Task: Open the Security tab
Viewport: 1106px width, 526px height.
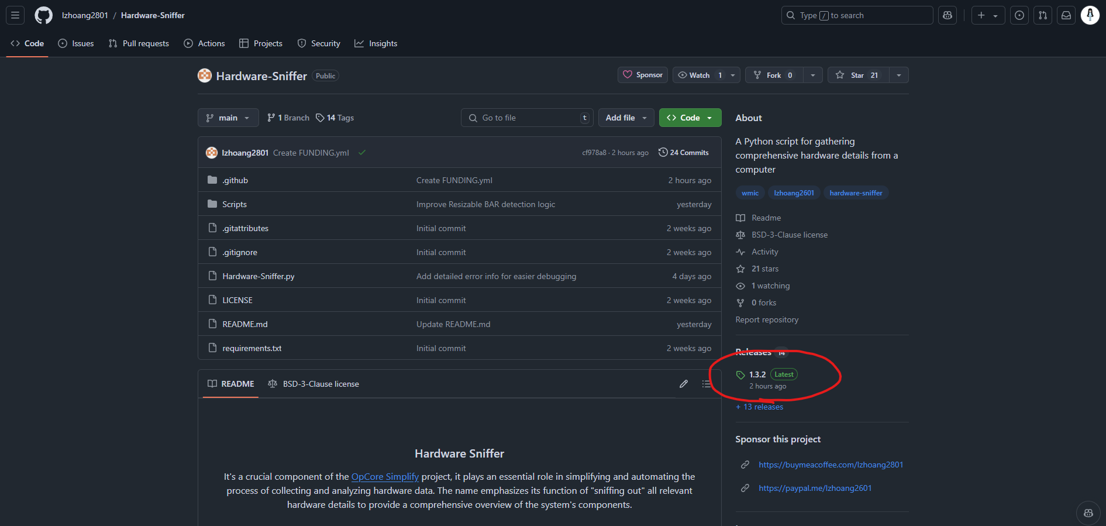Action: pyautogui.click(x=319, y=43)
